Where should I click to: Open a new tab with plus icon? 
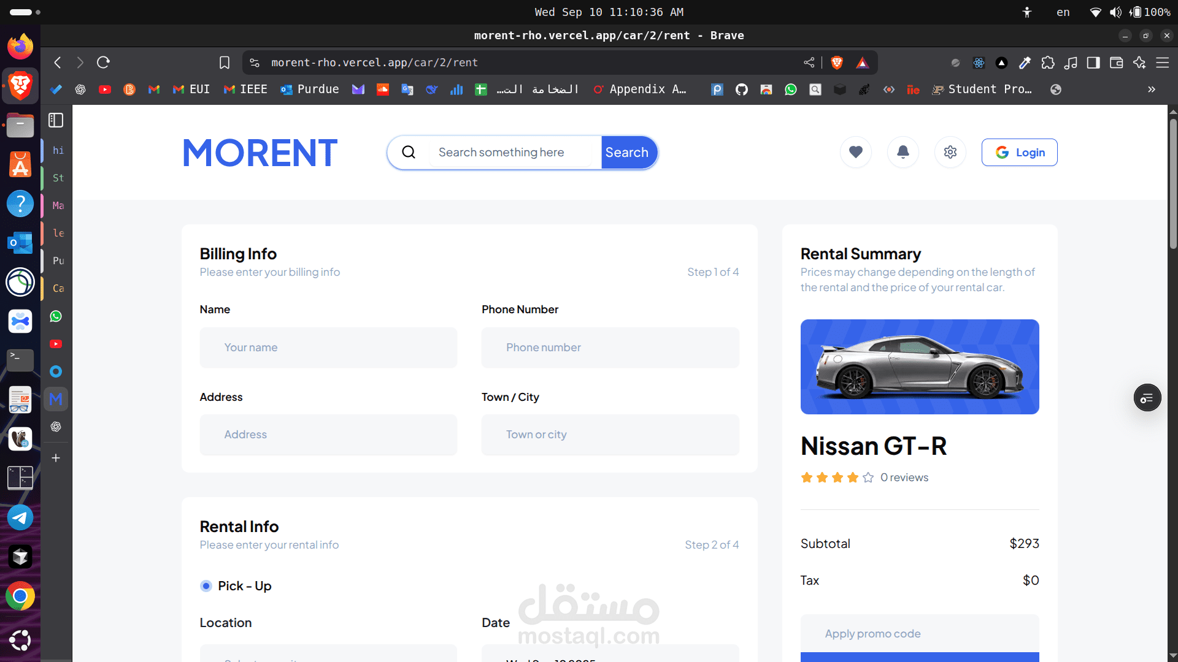(56, 458)
